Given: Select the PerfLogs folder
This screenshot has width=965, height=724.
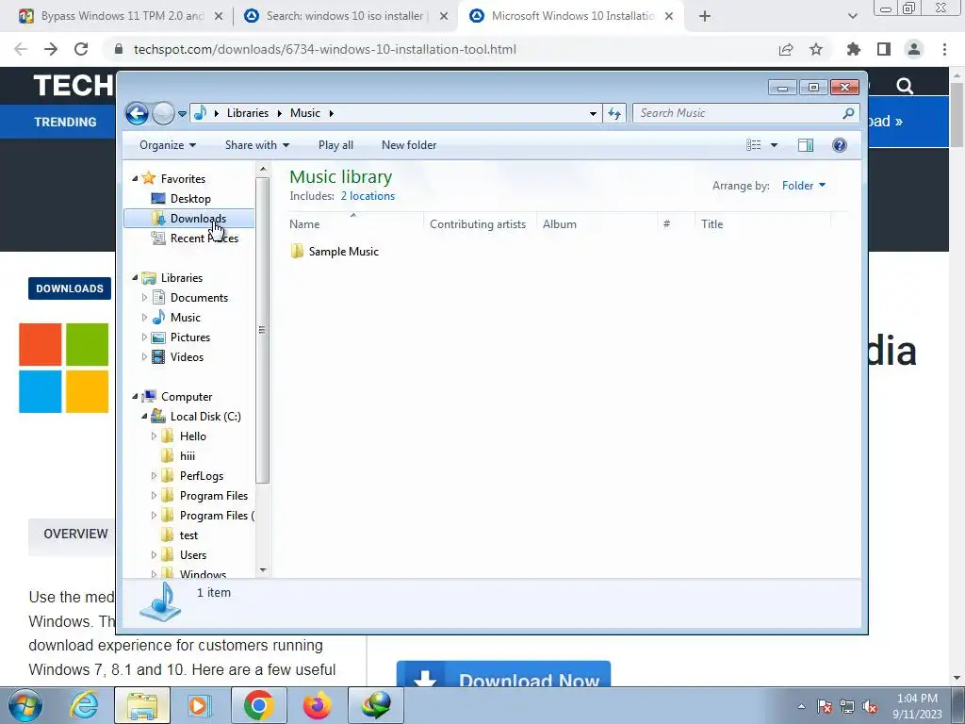Looking at the screenshot, I should 202,476.
